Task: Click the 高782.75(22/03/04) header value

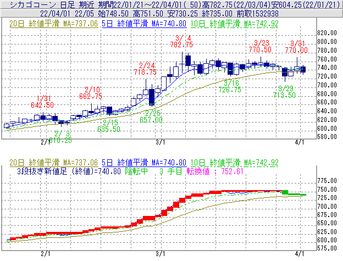Action: (x=237, y=4)
